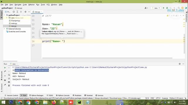Expand all project tree nodes icon
The height and width of the screenshot is (105, 188).
(x=17, y=12)
